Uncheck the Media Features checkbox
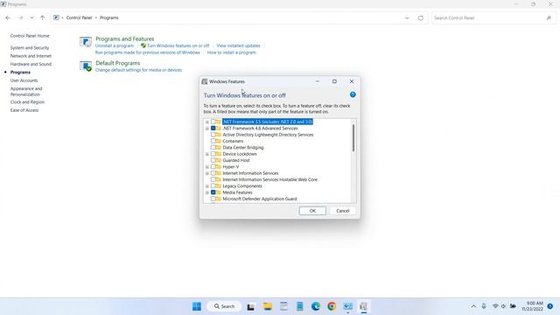Viewport: 560px width, 315px height. tap(213, 192)
